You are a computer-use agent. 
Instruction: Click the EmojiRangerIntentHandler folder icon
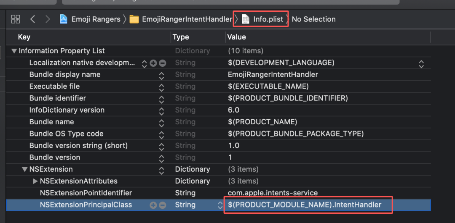[134, 19]
